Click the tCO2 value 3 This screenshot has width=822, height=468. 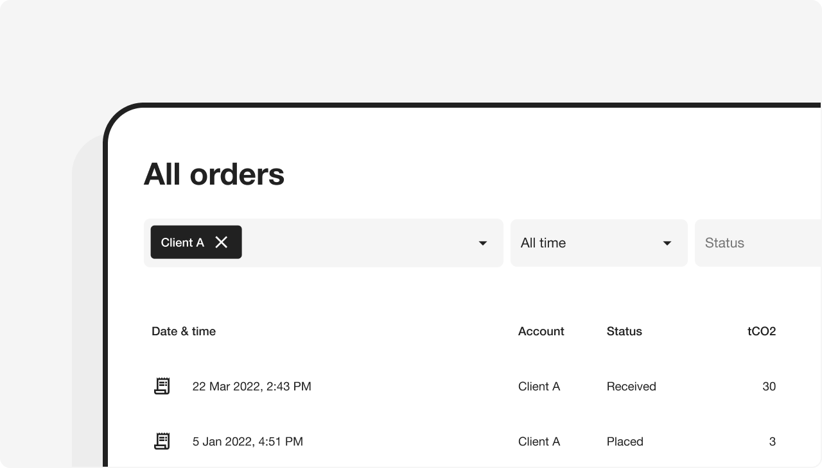[x=772, y=442]
